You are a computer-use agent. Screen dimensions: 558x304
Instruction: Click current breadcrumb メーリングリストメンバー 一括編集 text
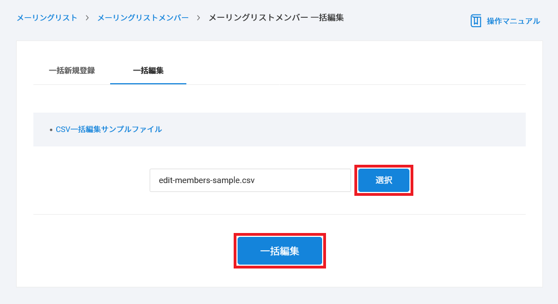276,18
